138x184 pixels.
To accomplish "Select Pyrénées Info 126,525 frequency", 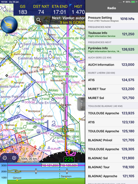I will 112,49.
